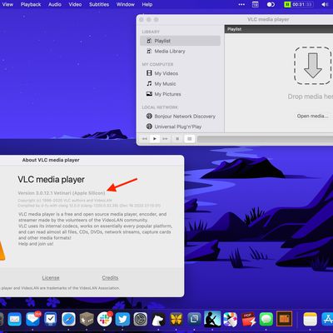Open the Credits link
Viewport: 333px width, 333px height.
pyautogui.click(x=110, y=278)
